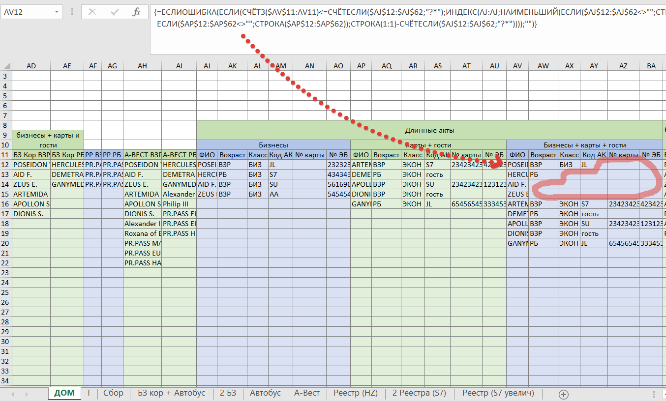Select cell Philip III in column AI

tap(179, 204)
